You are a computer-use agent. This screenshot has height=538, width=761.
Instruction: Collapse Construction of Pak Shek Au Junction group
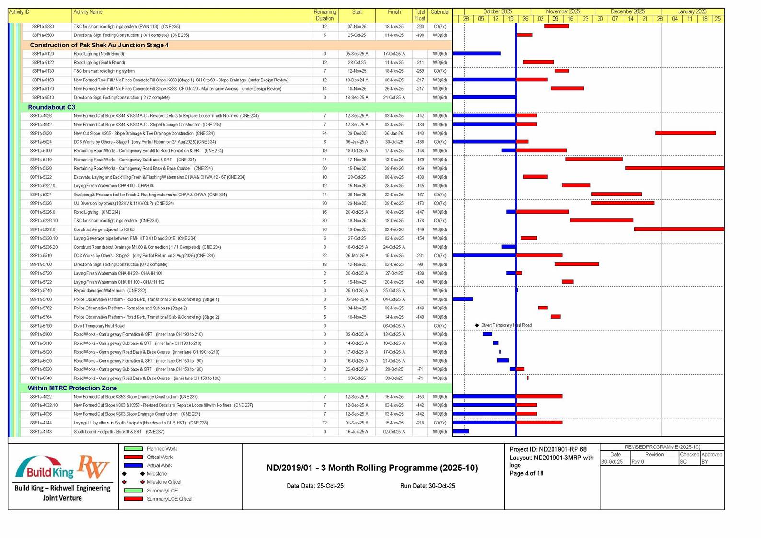point(99,45)
